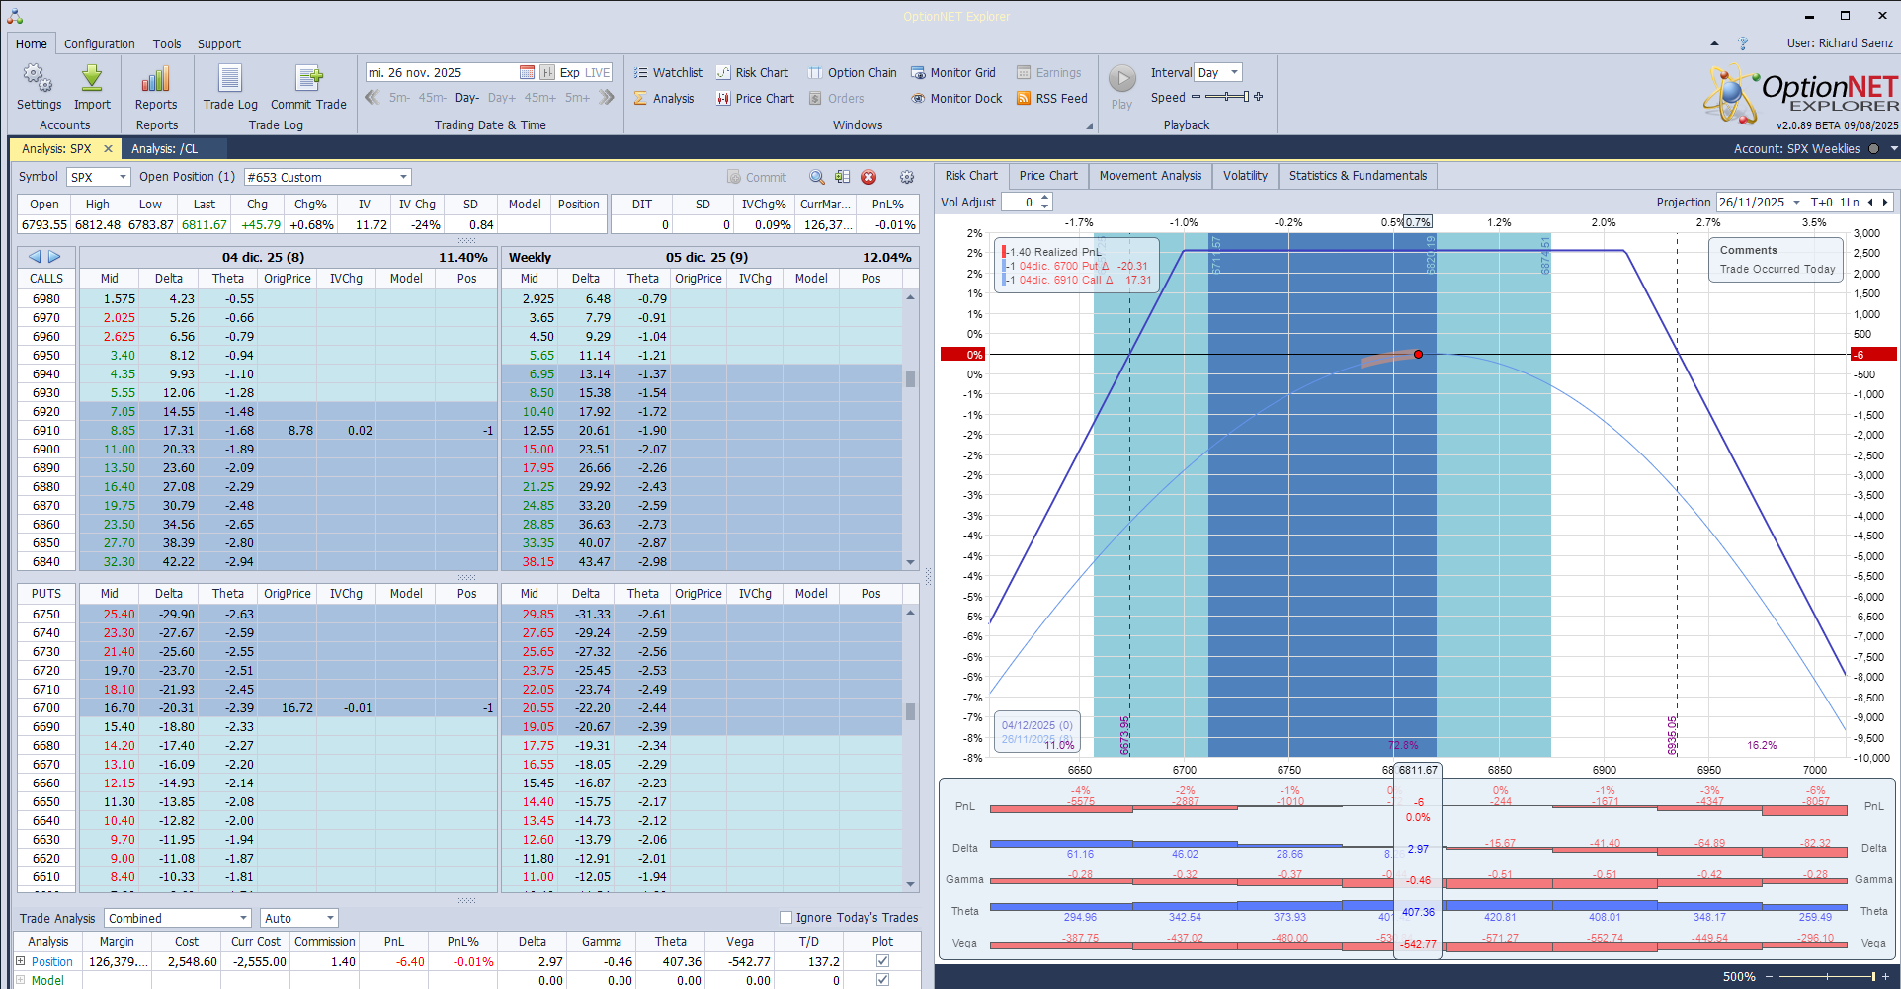Step forward with the 5m+ button
1901x989 pixels.
577,98
